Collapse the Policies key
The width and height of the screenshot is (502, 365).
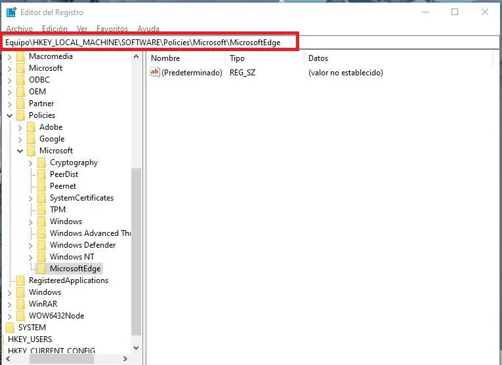(x=10, y=116)
